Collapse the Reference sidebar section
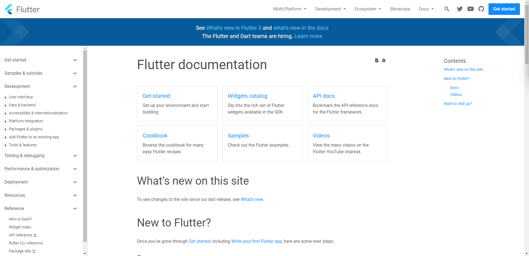 [41, 209]
